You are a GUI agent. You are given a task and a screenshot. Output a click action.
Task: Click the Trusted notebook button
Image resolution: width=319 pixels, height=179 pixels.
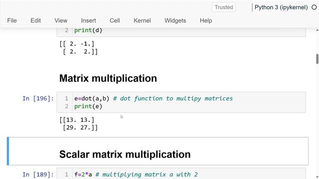coord(224,7)
